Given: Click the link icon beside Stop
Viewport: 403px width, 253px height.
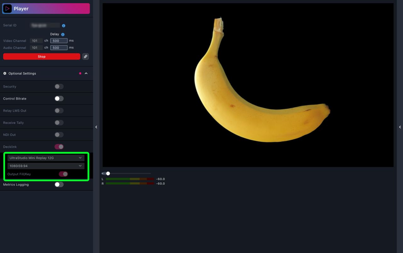Looking at the screenshot, I should point(85,56).
